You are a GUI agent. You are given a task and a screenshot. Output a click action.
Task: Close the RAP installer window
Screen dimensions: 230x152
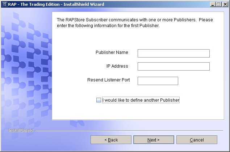click(x=225, y=4)
